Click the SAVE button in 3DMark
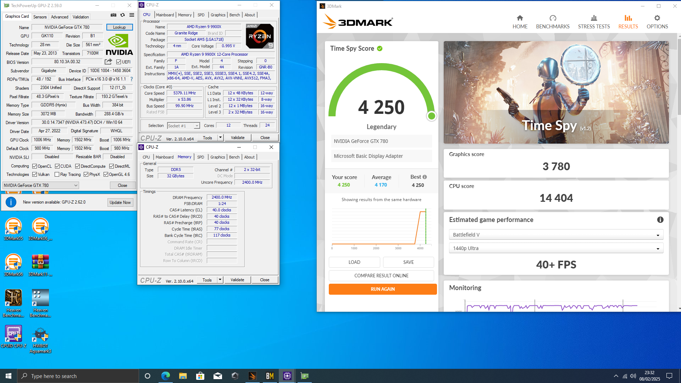Screen dimensions: 681x383 tap(408, 262)
